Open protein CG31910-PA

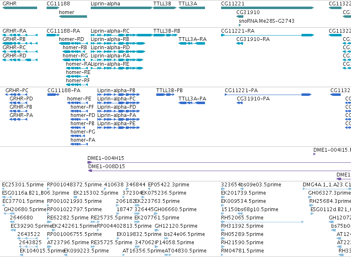click(240, 103)
